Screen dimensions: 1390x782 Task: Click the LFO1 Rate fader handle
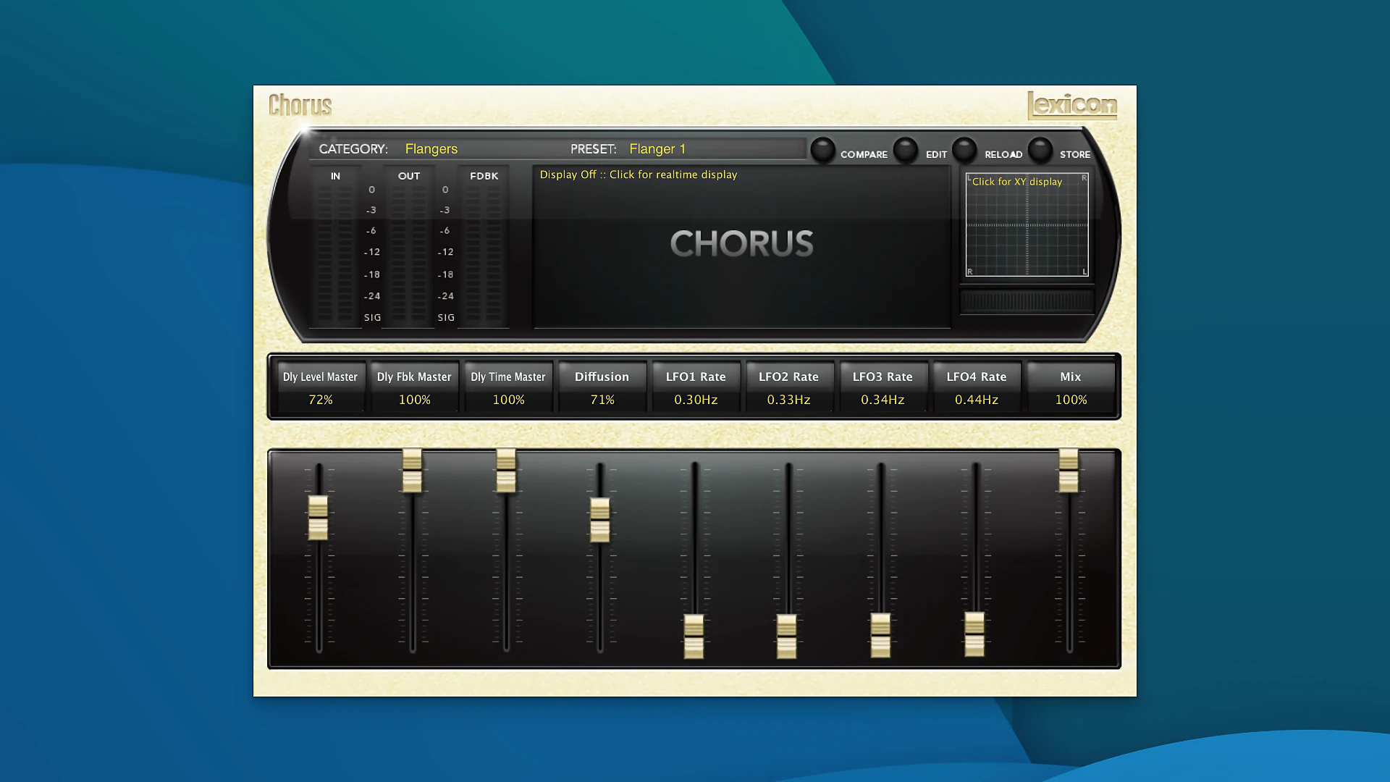694,636
